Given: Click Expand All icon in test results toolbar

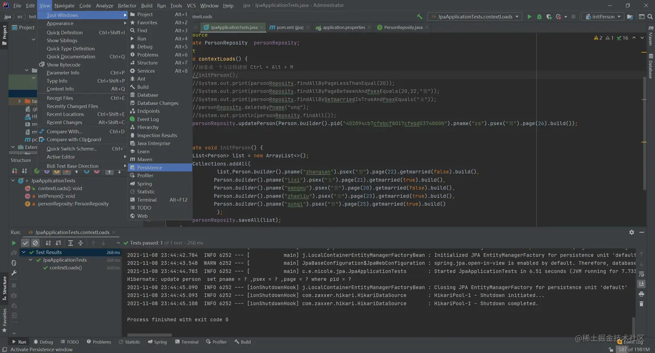Looking at the screenshot, I should 71,243.
